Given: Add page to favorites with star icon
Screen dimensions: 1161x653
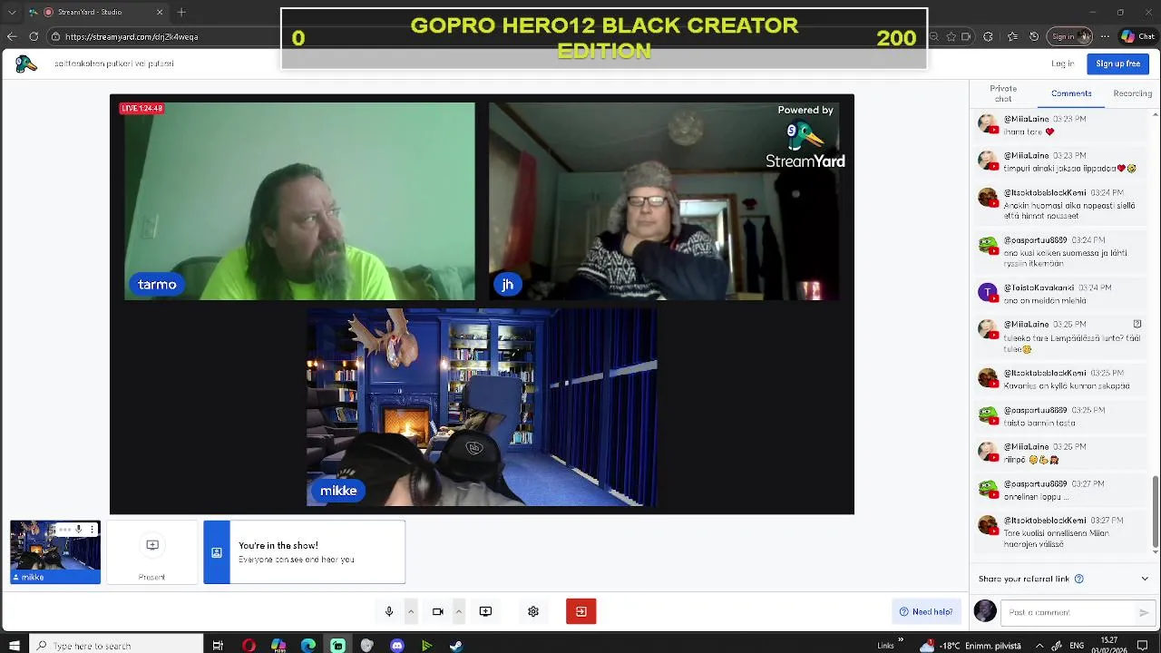Looking at the screenshot, I should click(951, 37).
